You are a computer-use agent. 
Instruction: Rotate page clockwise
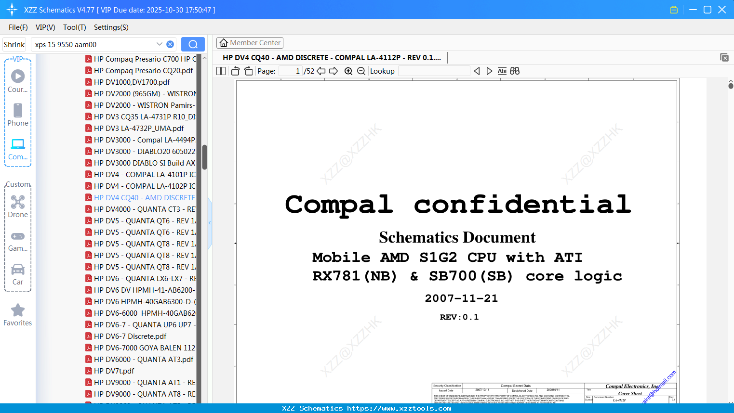(x=248, y=71)
